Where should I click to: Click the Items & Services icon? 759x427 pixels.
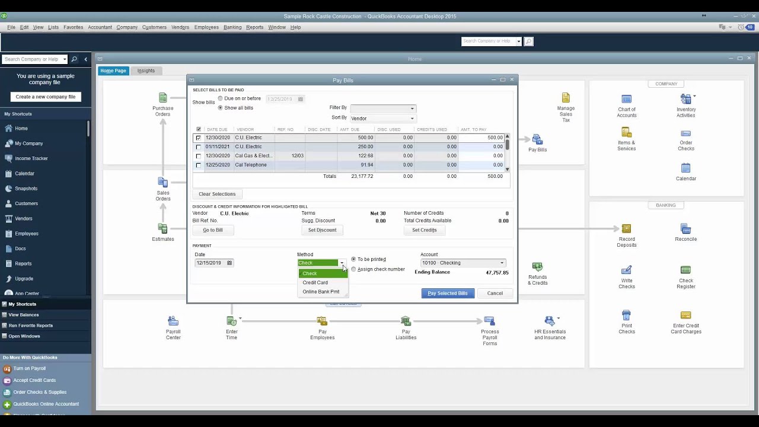pyautogui.click(x=626, y=132)
